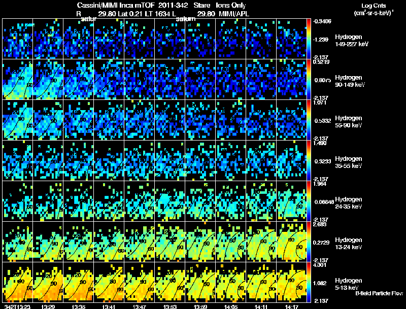Click the color bar beside Hydrogen 55-90 keV

[x=309, y=120]
